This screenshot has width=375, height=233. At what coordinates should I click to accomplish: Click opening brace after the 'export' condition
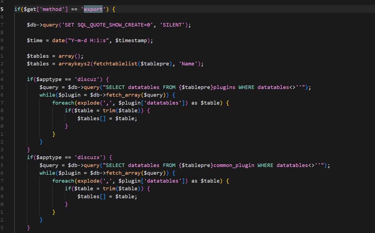(114, 9)
